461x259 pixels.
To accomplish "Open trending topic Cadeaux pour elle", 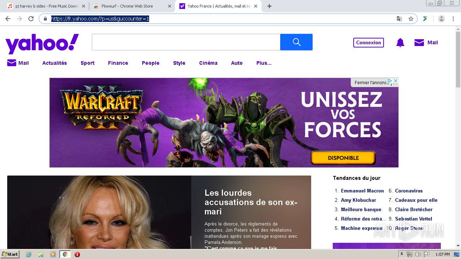I will click(416, 200).
